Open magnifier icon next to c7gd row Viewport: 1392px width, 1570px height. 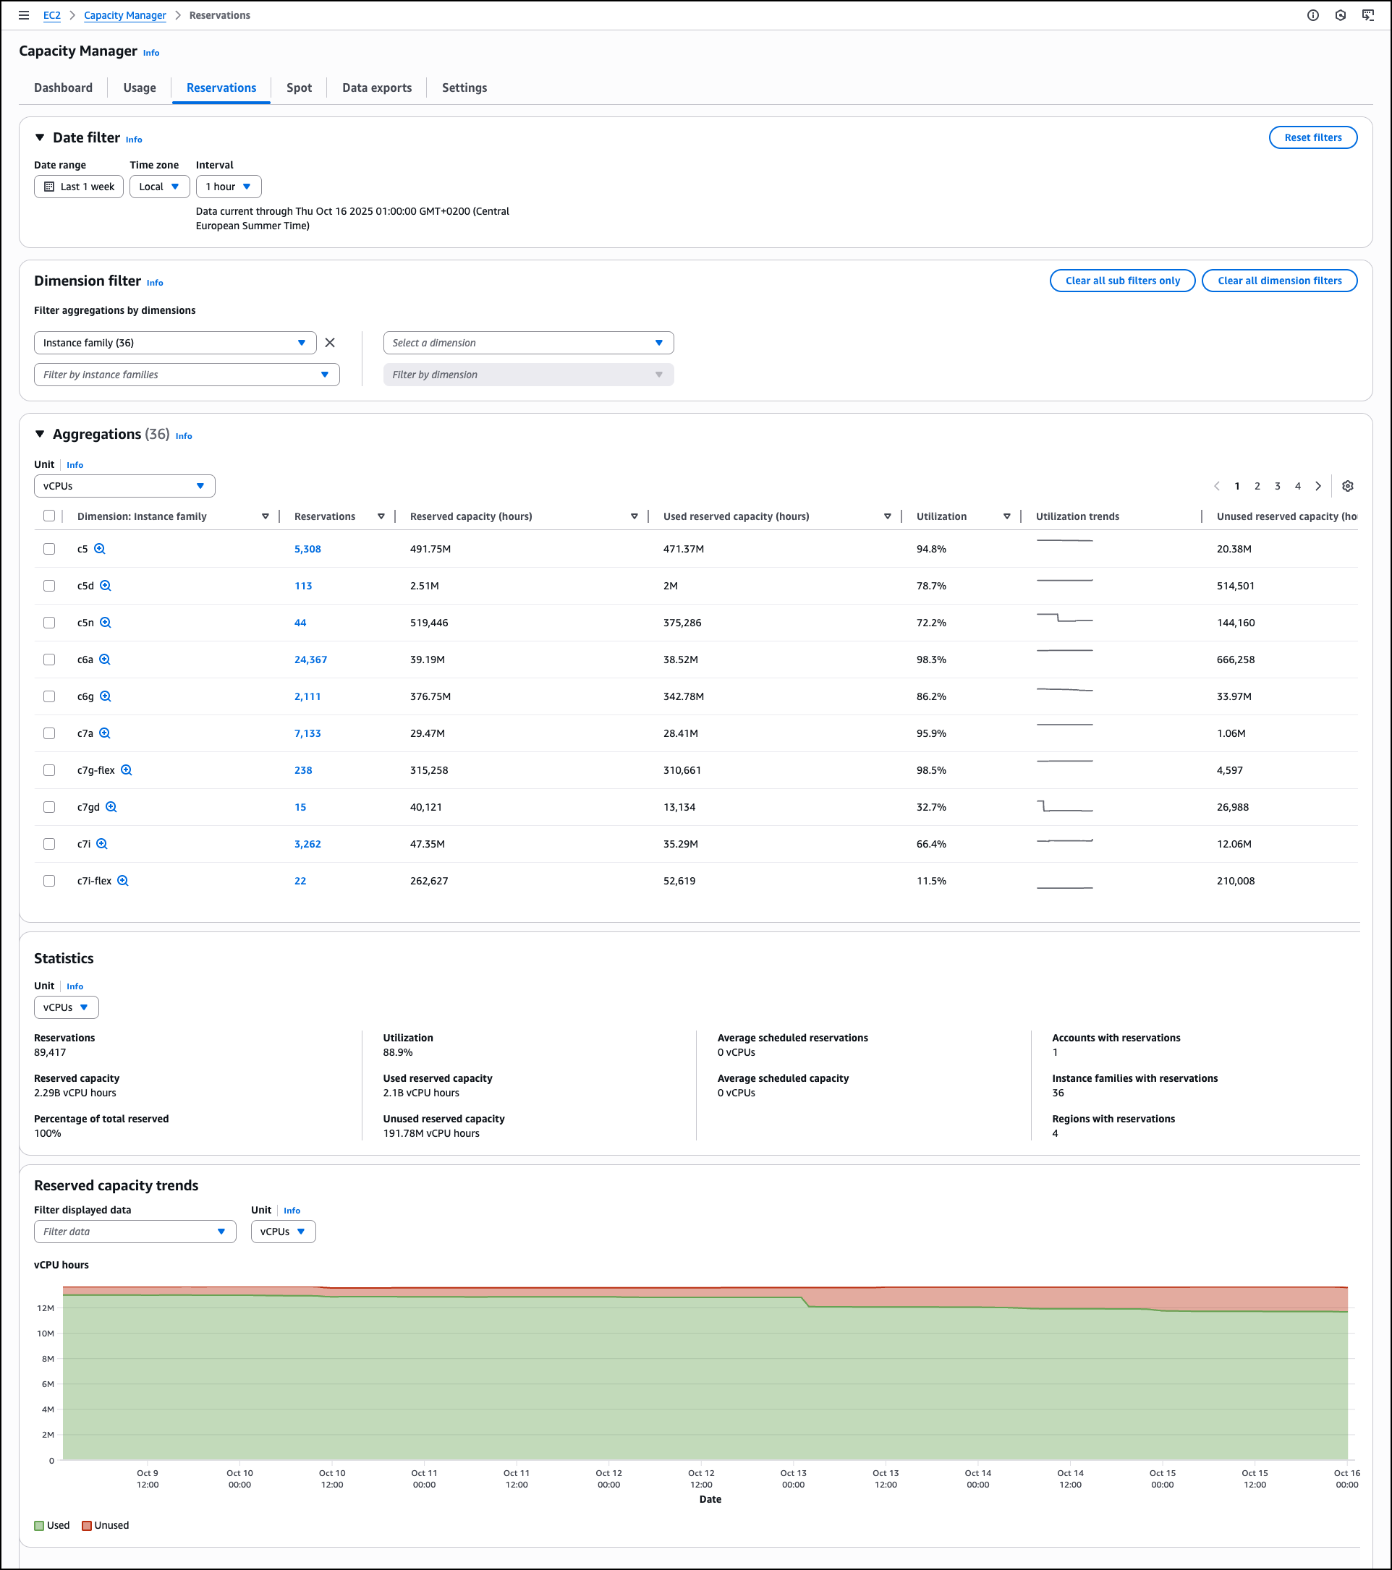click(112, 806)
